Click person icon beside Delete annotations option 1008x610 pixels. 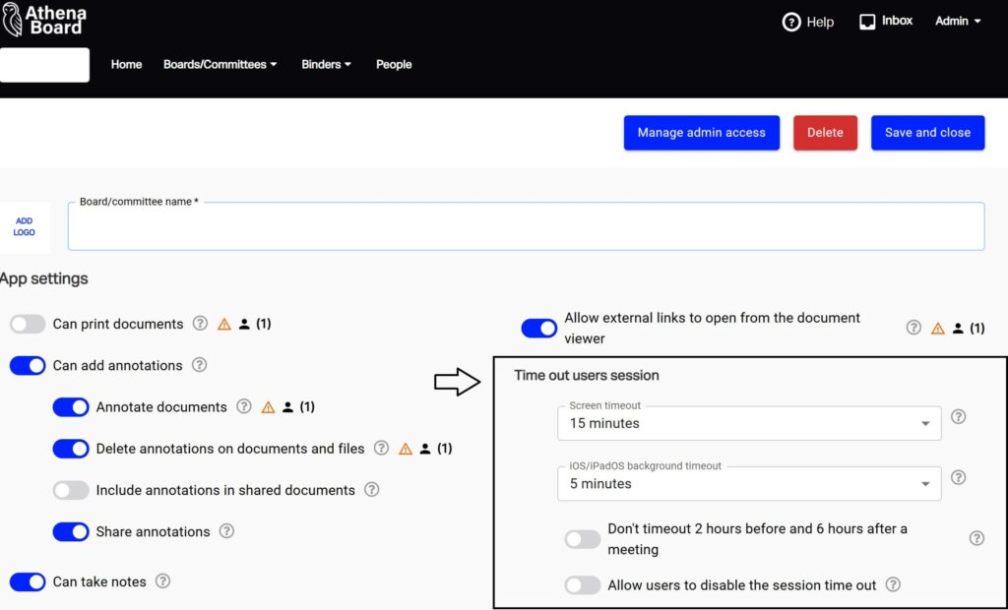pyautogui.click(x=425, y=449)
